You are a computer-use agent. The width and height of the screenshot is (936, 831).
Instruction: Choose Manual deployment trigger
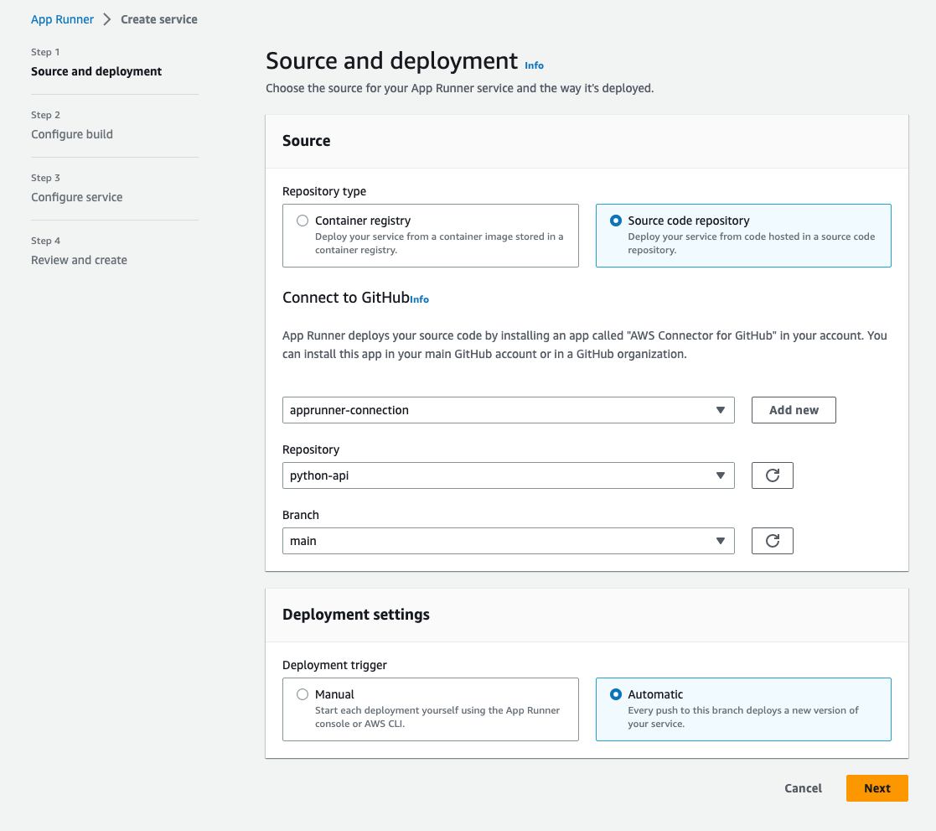point(303,693)
